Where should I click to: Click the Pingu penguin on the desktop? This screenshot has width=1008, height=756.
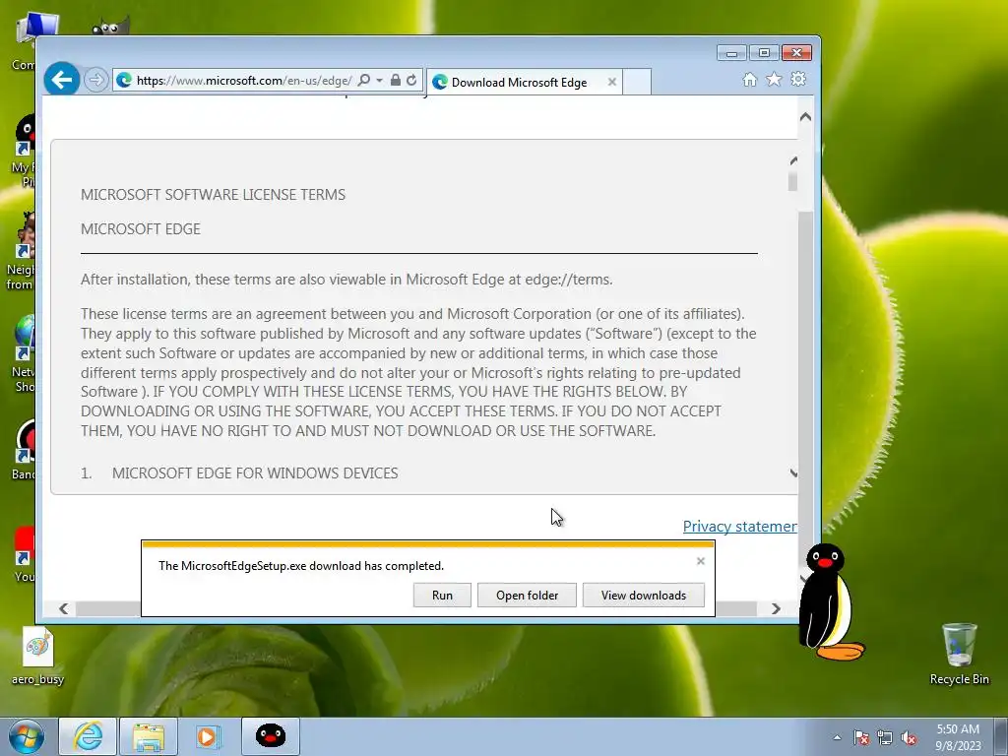(x=829, y=602)
